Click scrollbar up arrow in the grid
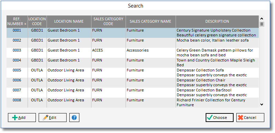275x133 pixels. click(x=262, y=19)
